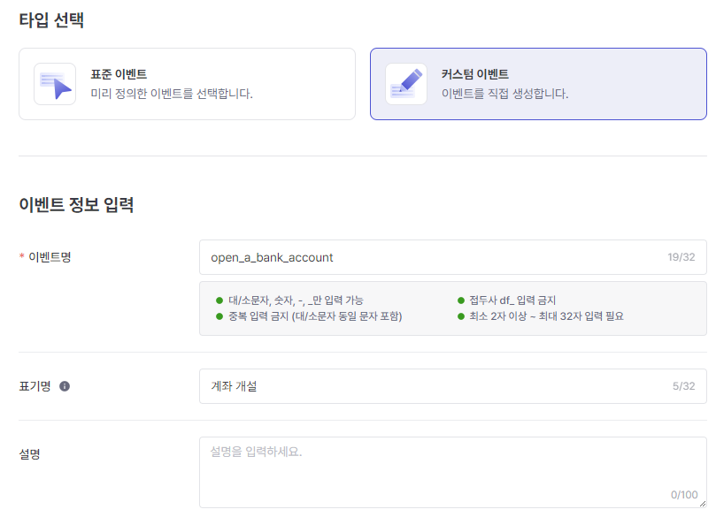Click green dot before 접두사 df_ 입력 금지
This screenshot has height=517, width=716.
(461, 300)
